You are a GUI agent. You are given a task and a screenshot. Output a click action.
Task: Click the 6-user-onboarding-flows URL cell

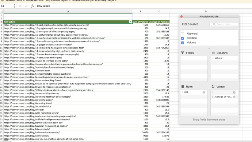coord(68,80)
